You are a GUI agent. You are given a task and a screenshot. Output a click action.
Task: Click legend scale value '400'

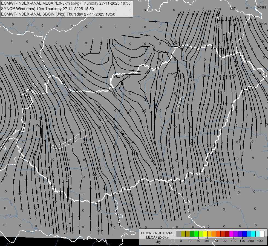(x=260, y=241)
